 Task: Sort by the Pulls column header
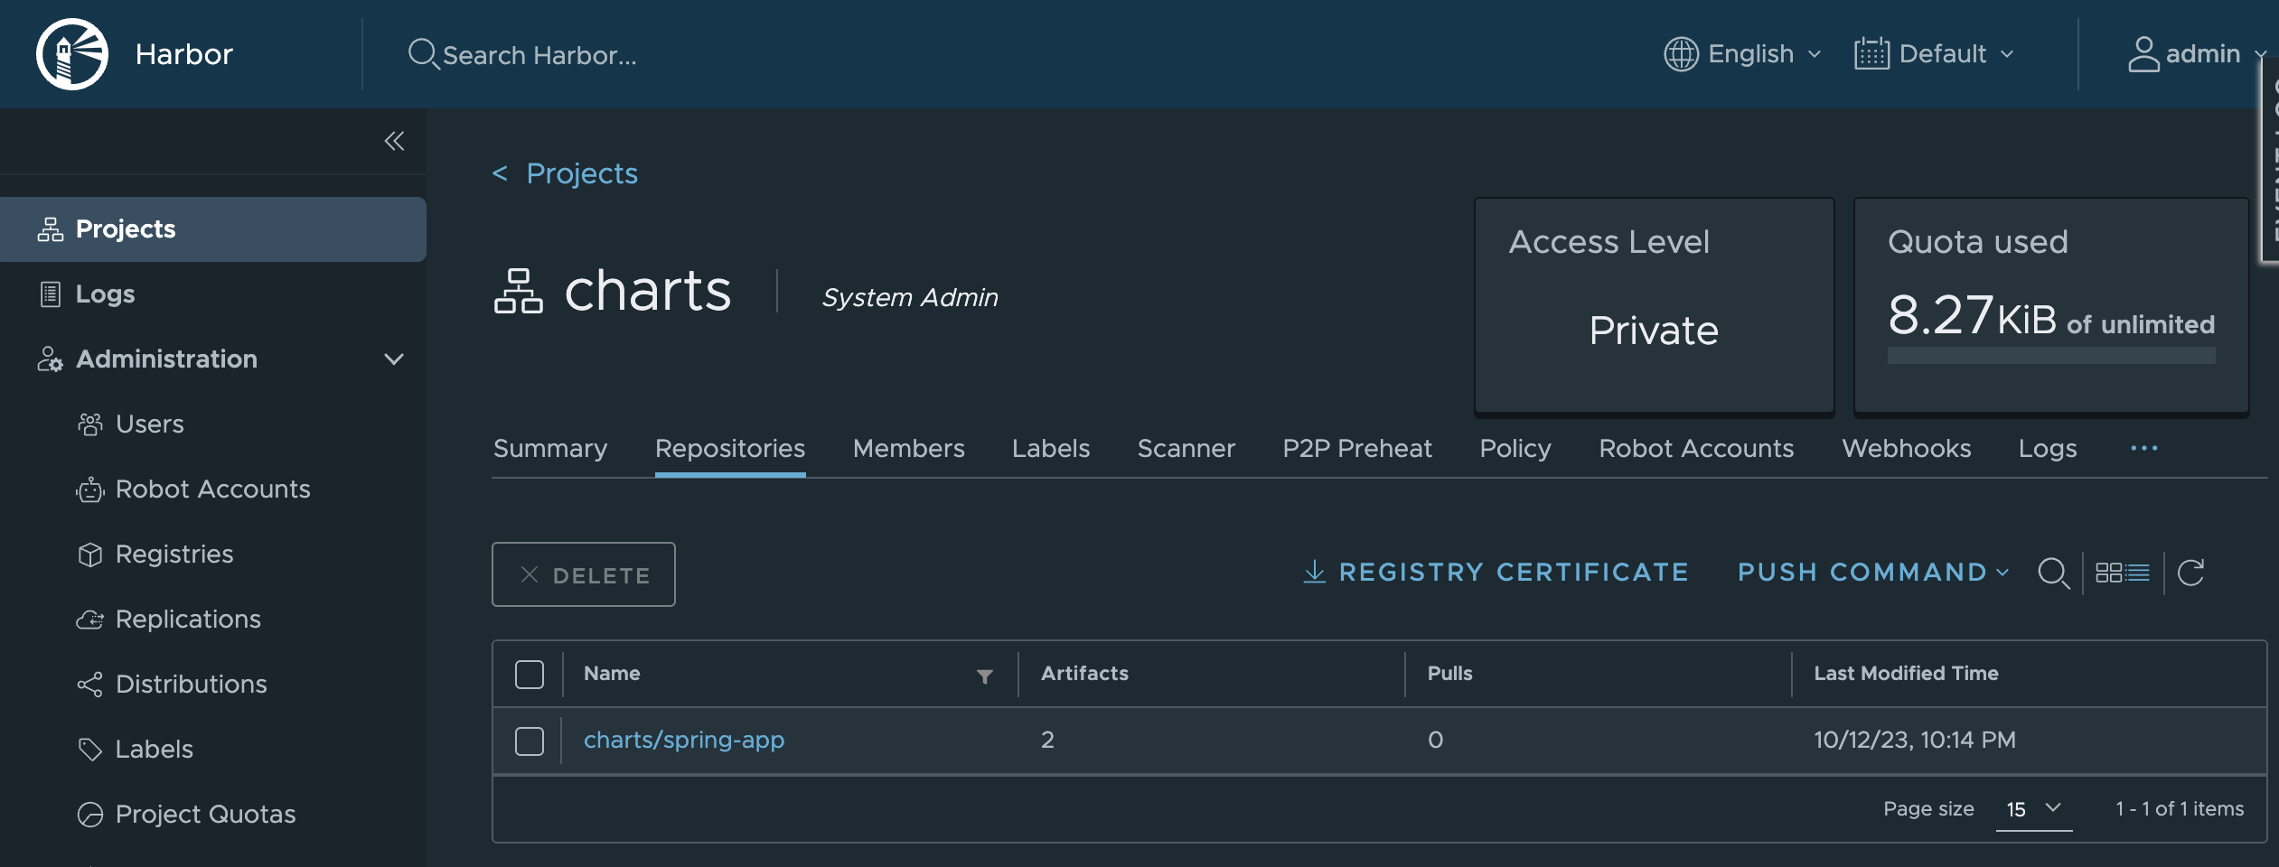coord(1449,674)
